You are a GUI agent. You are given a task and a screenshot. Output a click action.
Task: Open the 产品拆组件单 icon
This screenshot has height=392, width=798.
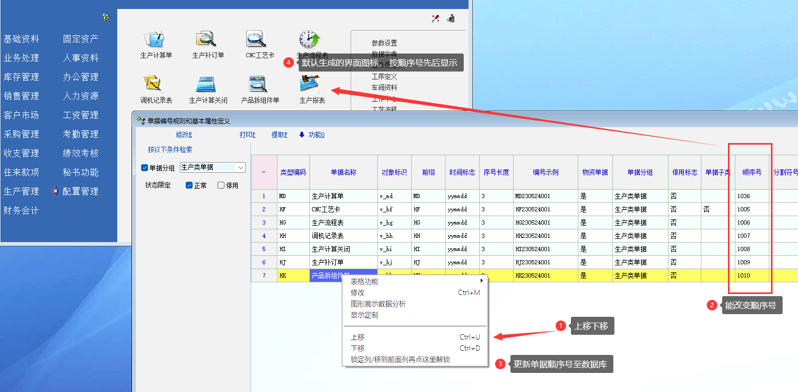[258, 85]
